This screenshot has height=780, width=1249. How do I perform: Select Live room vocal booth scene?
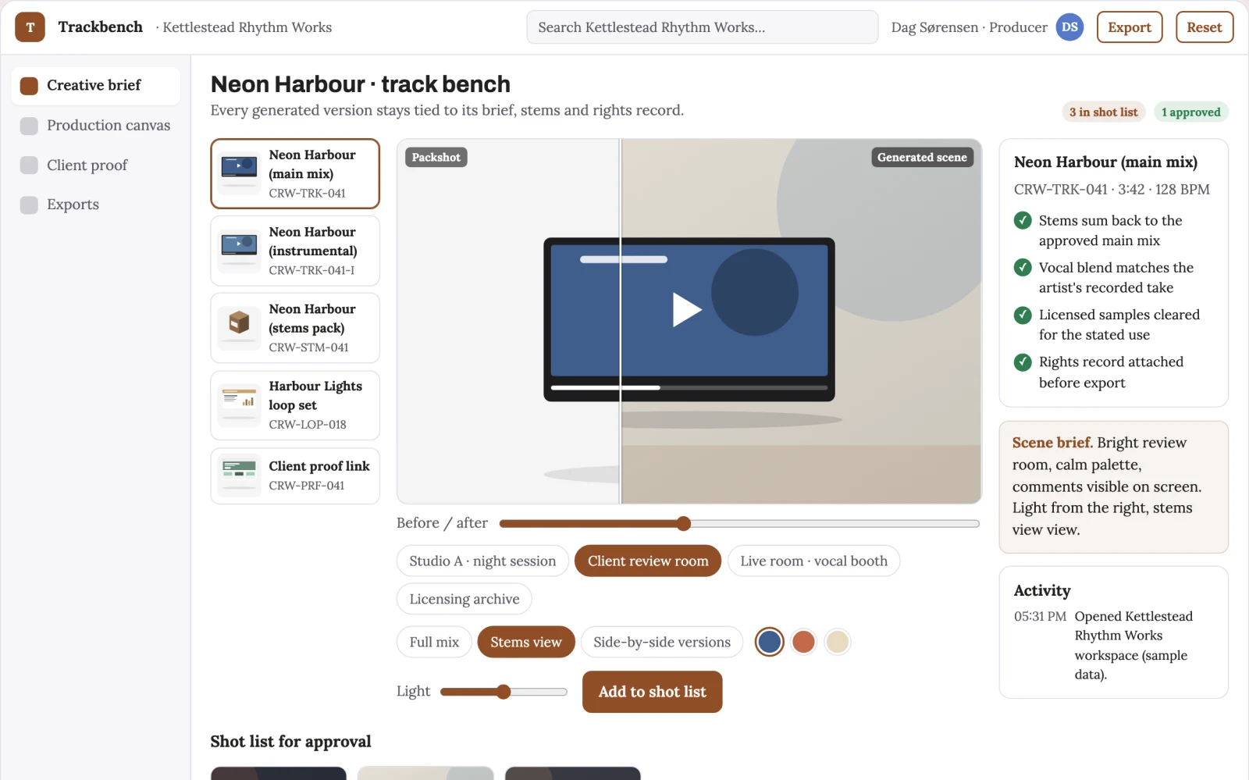(x=813, y=561)
